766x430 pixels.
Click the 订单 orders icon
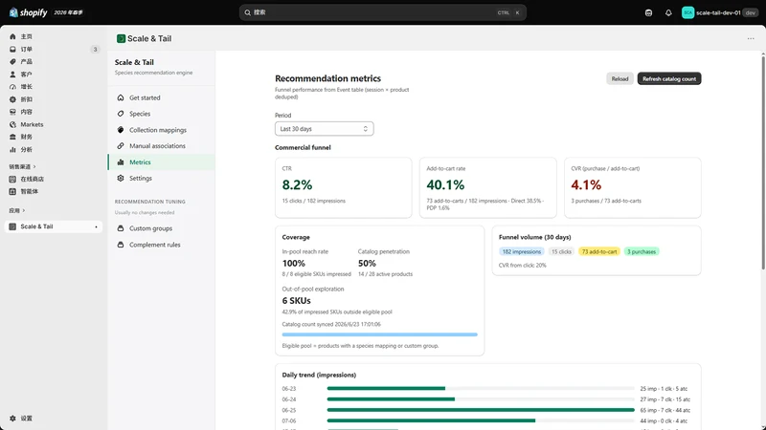point(12,50)
